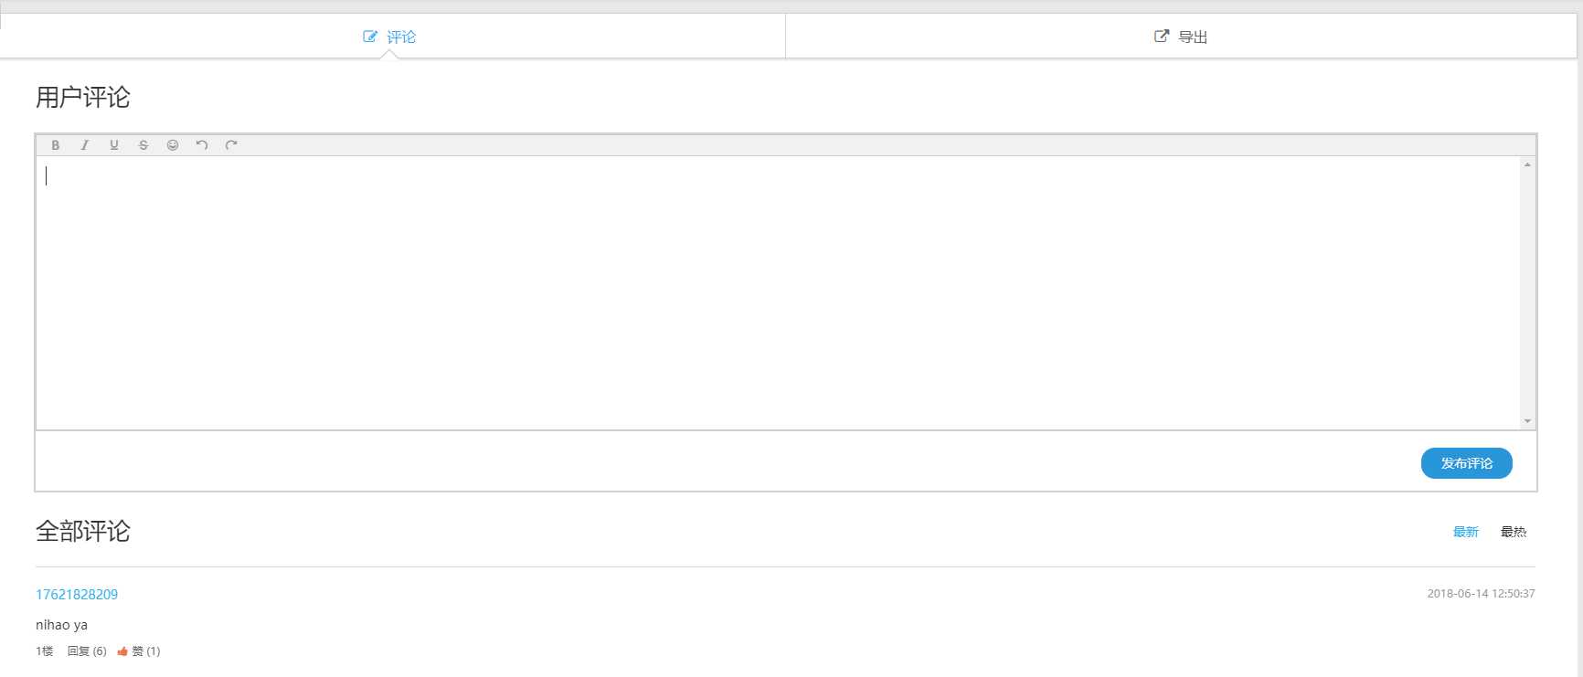Select the comment text nihao ya
1583x677 pixels.
tap(61, 625)
